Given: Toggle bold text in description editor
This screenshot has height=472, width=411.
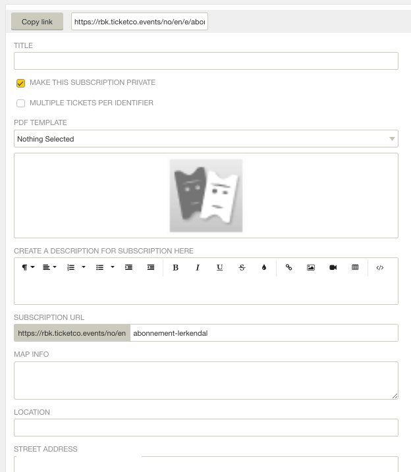Looking at the screenshot, I should coord(176,267).
